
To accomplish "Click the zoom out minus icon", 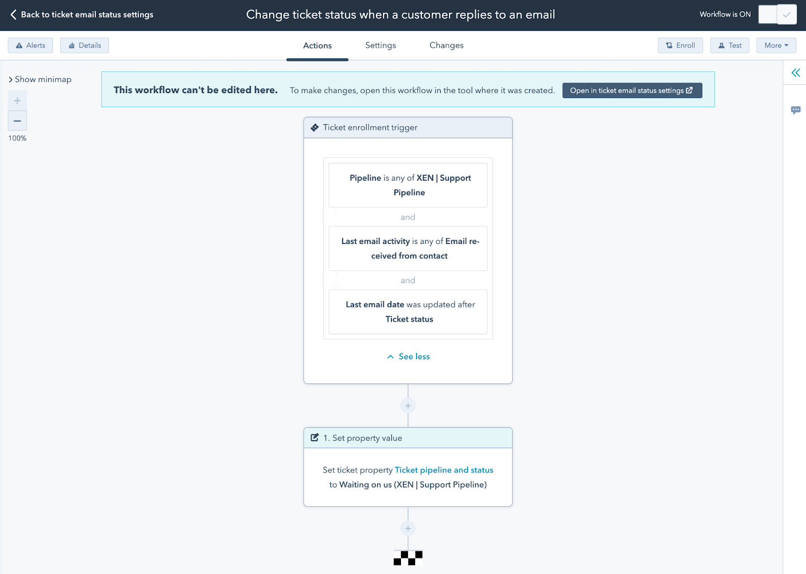I will [17, 121].
